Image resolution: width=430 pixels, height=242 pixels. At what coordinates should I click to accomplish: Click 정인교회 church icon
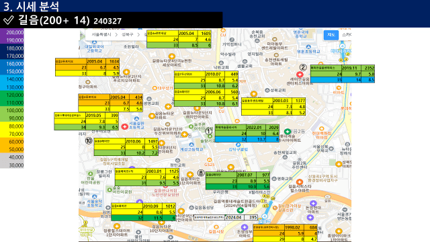[177, 161]
